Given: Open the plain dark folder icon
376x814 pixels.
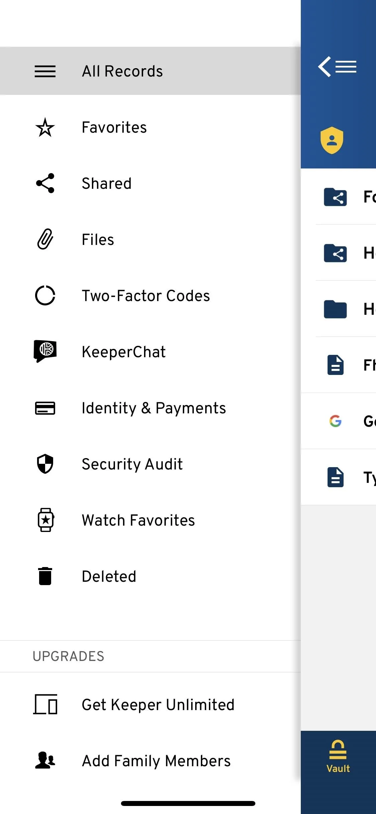Looking at the screenshot, I should point(335,309).
